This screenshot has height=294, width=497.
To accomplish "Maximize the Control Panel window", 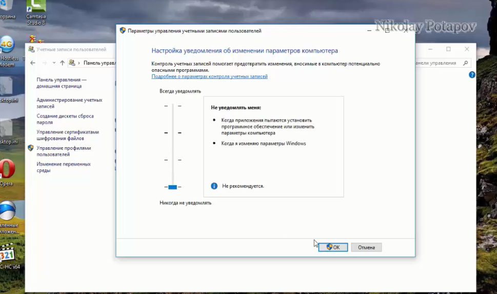I will pyautogui.click(x=448, y=49).
